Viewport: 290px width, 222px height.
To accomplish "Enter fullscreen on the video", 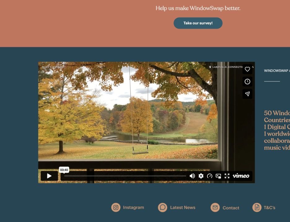I will tap(227, 176).
